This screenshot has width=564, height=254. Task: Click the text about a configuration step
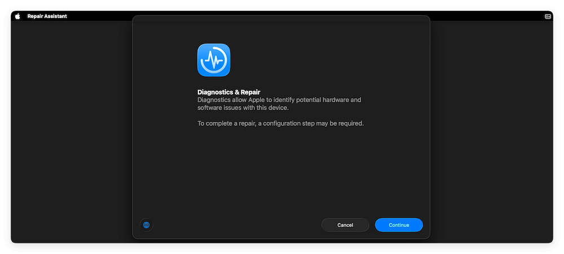pyautogui.click(x=280, y=124)
